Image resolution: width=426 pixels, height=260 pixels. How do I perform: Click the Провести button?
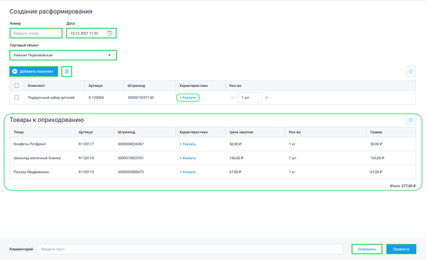401,249
